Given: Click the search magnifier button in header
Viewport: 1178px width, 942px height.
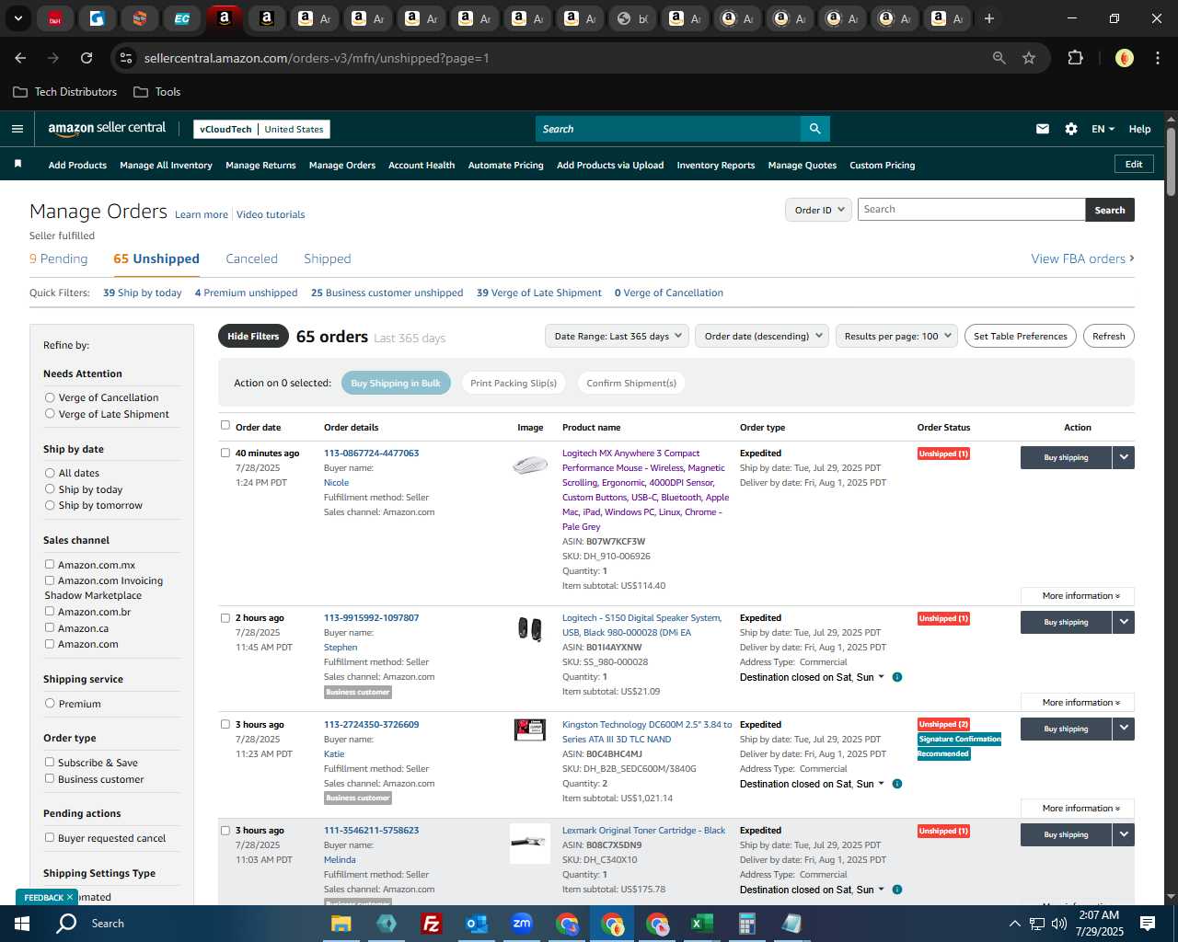Looking at the screenshot, I should [x=814, y=129].
